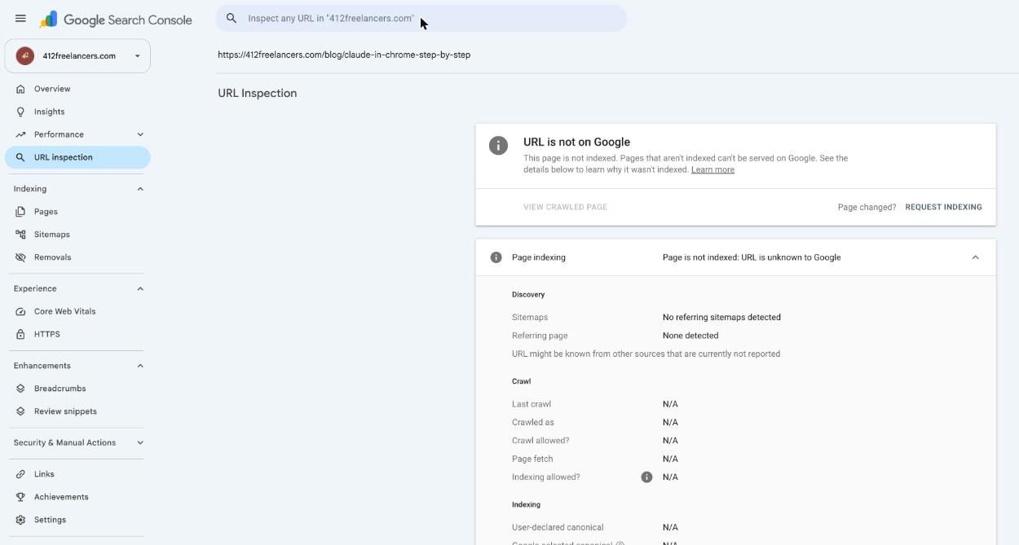Screen dimensions: 1019x545
Task: Click VIEW CRAWLED PAGE button
Action: coord(565,207)
